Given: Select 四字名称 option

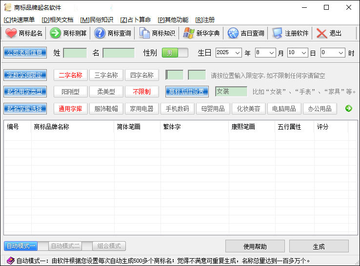Looking at the screenshot, I should [141, 75].
